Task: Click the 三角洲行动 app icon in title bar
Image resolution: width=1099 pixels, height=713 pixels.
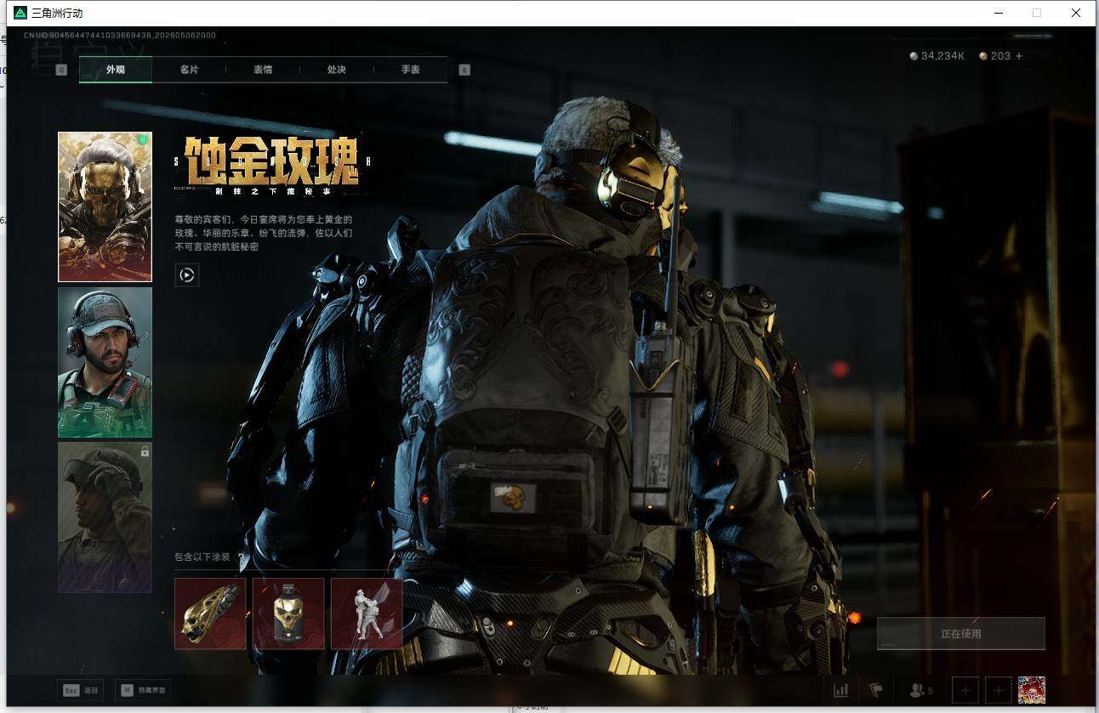Action: pos(20,13)
